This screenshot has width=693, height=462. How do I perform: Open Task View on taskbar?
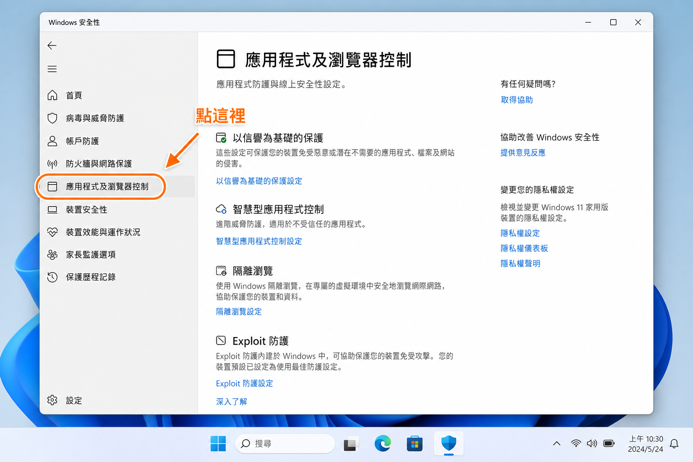tap(351, 444)
